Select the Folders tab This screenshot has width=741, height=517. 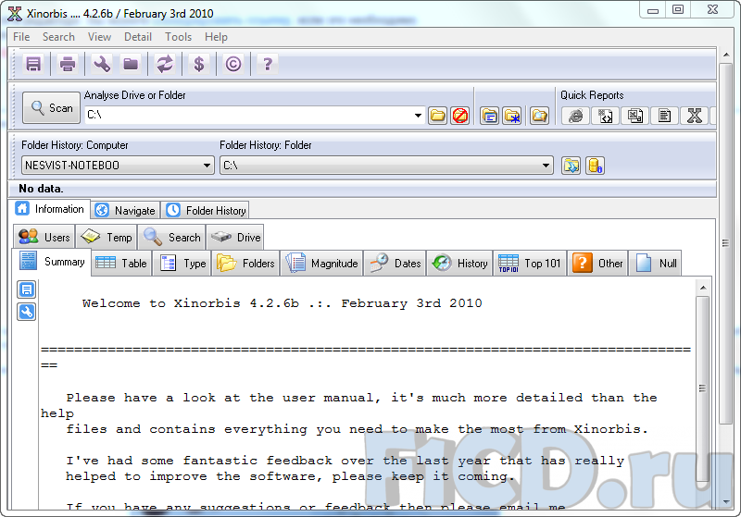coord(245,264)
